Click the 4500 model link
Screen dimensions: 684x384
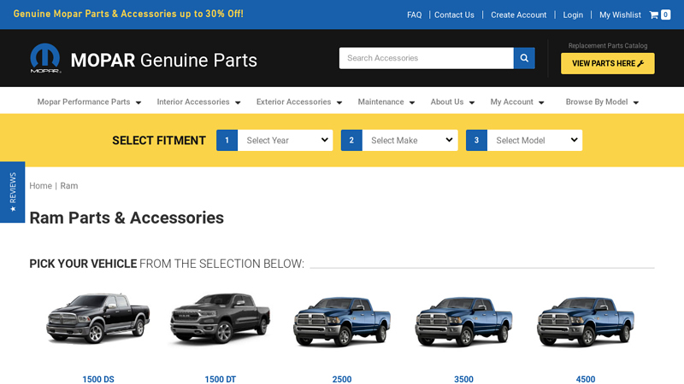coord(586,379)
